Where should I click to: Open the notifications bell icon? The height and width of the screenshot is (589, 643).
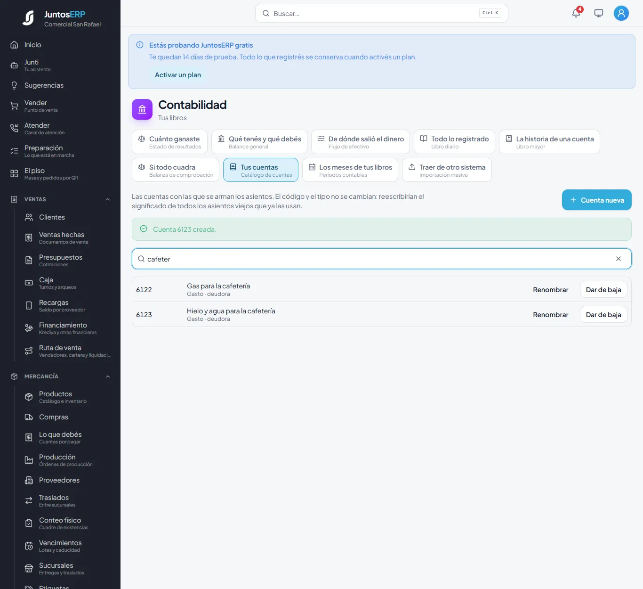(576, 13)
